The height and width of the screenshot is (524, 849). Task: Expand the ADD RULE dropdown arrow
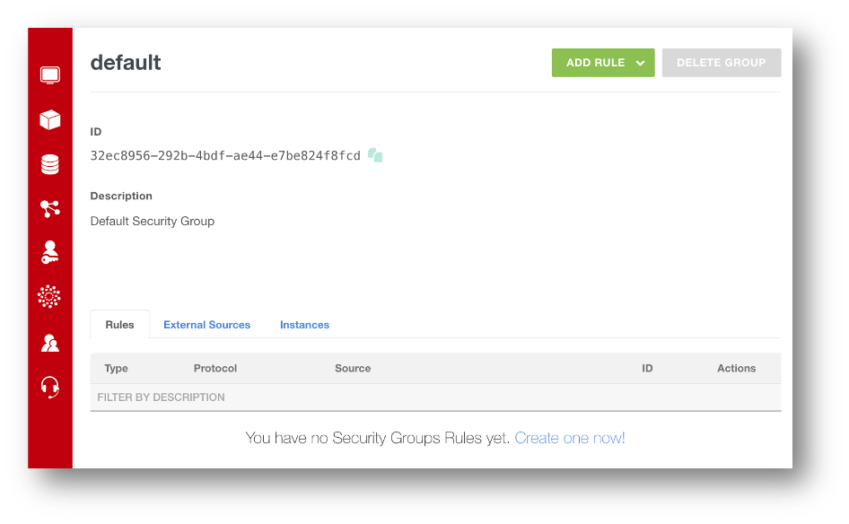point(640,63)
